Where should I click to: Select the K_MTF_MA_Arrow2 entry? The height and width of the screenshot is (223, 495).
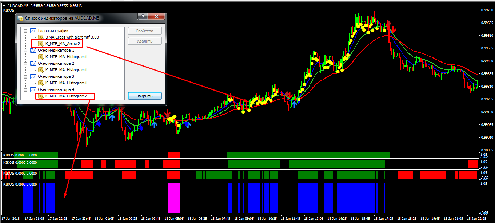pos(63,44)
